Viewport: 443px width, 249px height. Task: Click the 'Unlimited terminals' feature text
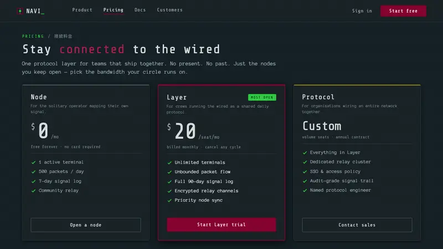point(200,162)
